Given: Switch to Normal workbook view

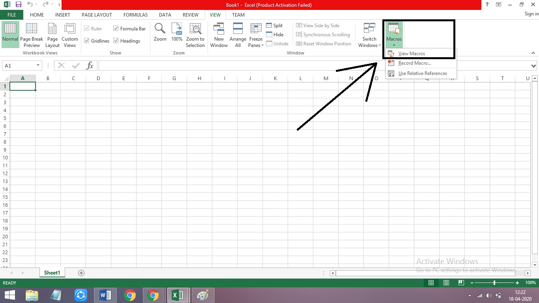Looking at the screenshot, I should click(x=10, y=35).
